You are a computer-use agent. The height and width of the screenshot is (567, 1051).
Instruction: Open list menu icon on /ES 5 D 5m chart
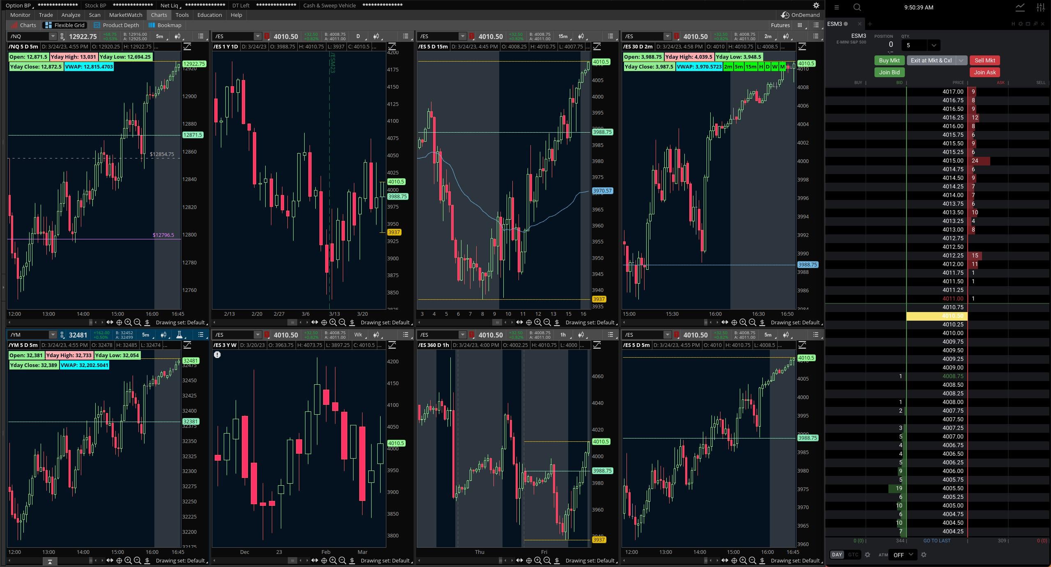816,335
